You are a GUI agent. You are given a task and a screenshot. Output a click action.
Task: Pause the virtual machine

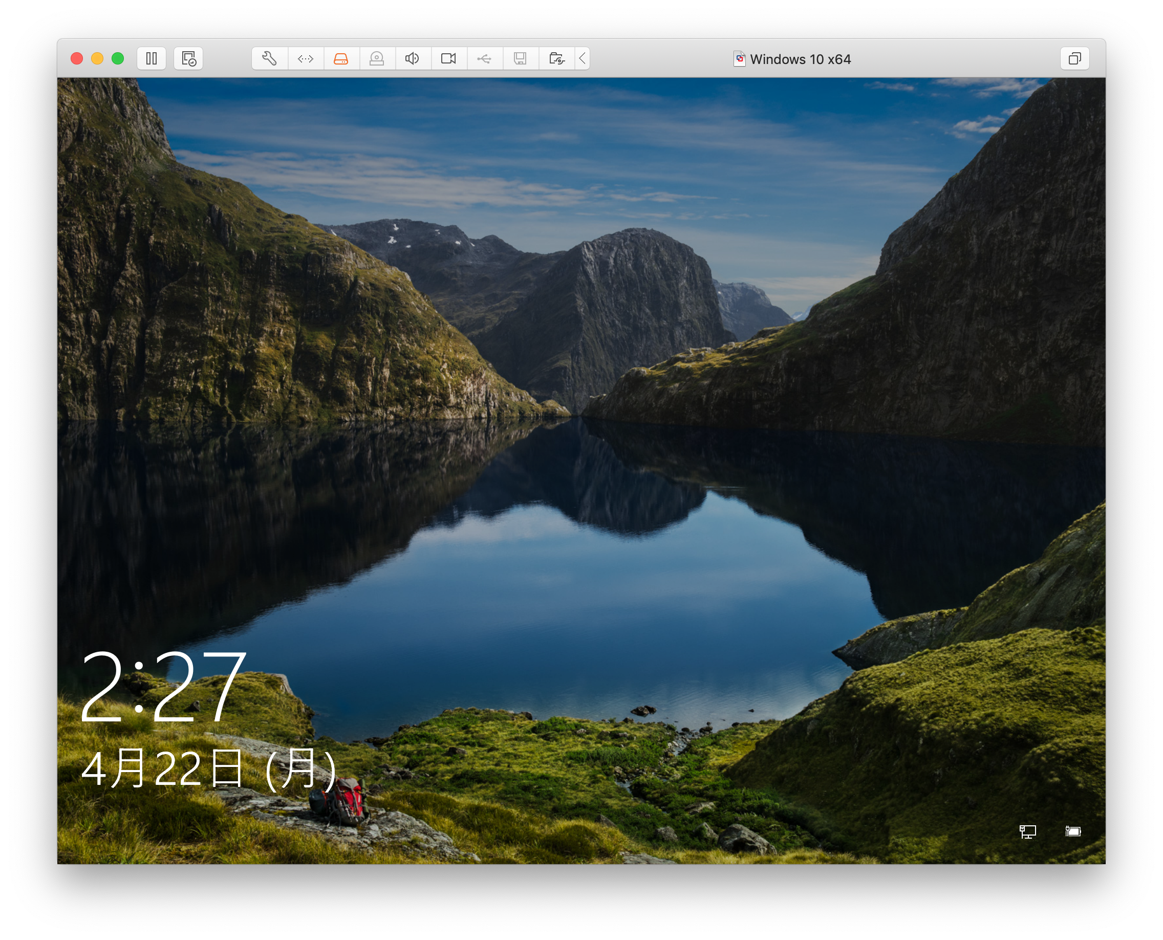coord(152,58)
